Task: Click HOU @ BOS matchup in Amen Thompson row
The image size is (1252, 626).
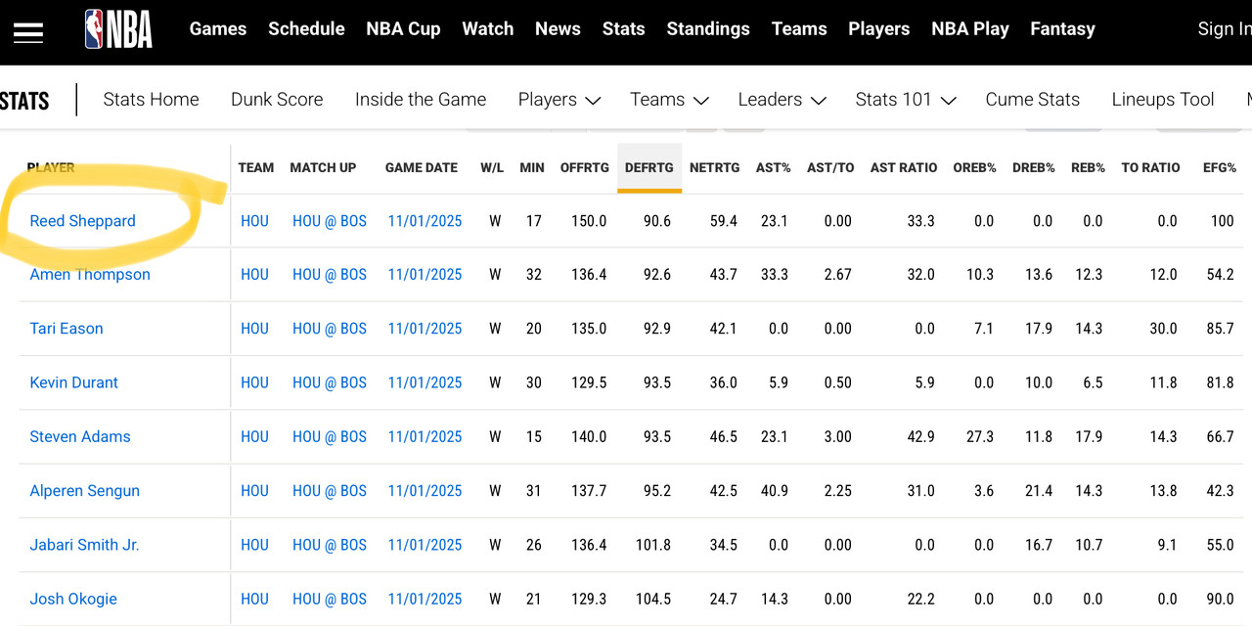Action: [x=330, y=275]
